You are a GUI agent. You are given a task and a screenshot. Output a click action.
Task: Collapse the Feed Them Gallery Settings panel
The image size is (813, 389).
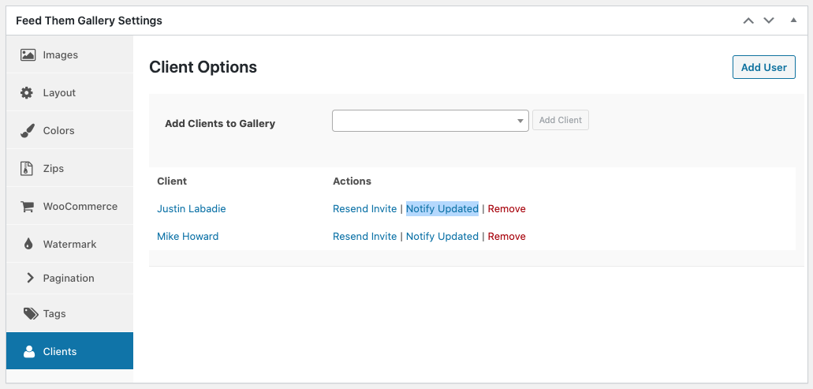pos(793,21)
